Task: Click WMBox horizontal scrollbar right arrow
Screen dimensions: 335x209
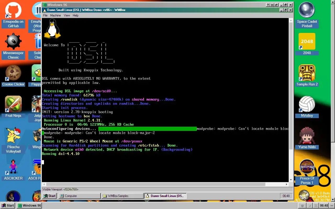Action: coord(287,184)
